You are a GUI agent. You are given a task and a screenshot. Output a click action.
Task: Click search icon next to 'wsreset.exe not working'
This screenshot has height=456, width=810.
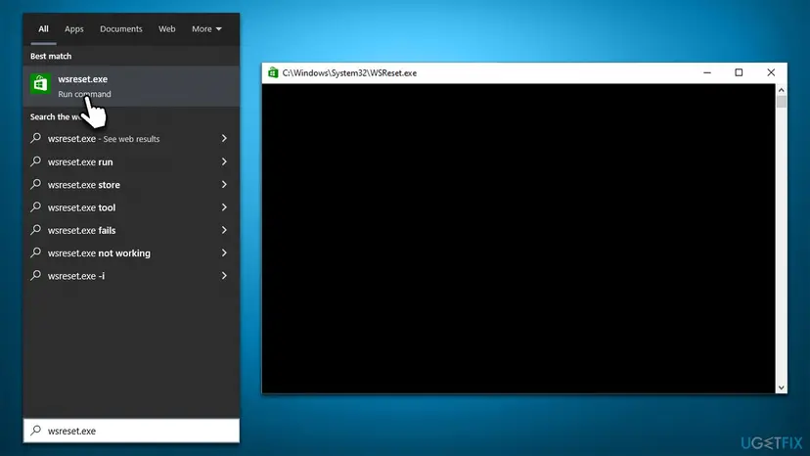pos(35,252)
